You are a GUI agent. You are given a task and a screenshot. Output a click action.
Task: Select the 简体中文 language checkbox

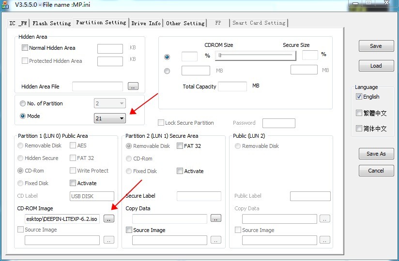[359, 129]
